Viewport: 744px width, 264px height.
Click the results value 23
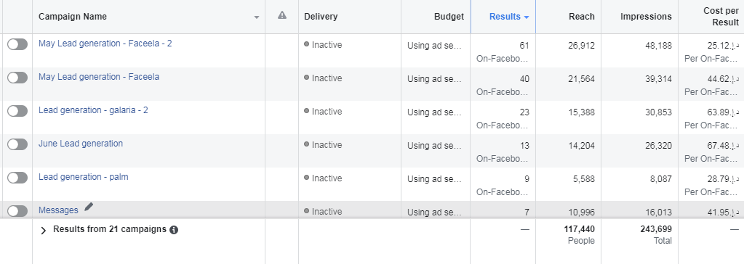point(524,112)
